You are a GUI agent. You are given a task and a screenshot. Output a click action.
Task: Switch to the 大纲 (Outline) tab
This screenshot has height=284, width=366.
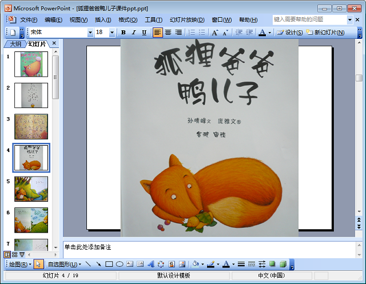click(x=15, y=44)
